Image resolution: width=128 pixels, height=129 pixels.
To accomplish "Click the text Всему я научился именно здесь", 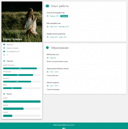I will coord(58,62).
